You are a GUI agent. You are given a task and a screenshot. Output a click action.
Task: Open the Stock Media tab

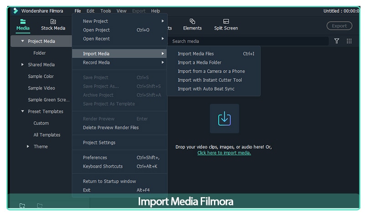click(x=53, y=25)
